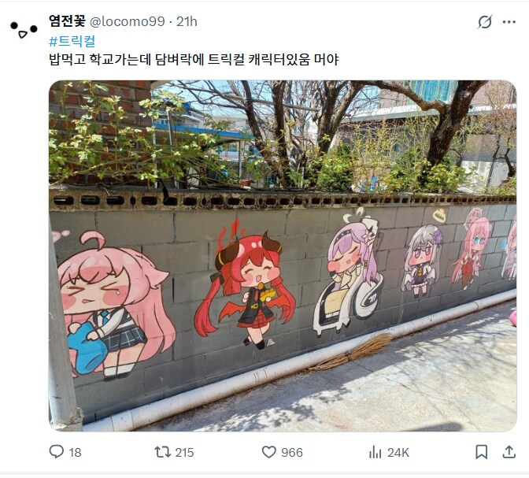Like the post with the heart icon

[269, 452]
